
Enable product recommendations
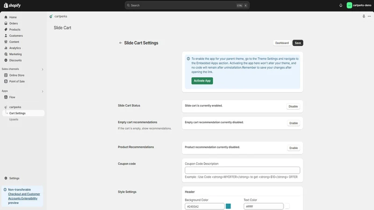click(x=294, y=148)
